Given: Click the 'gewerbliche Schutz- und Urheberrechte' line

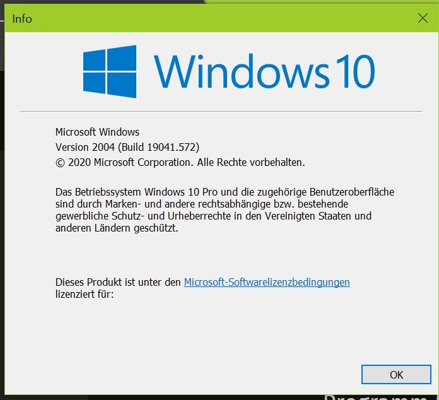Looking at the screenshot, I should 213,216.
